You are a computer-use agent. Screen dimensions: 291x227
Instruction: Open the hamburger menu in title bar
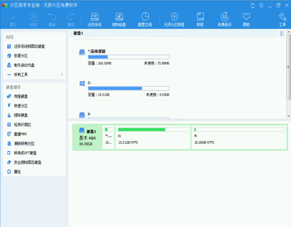261,5
